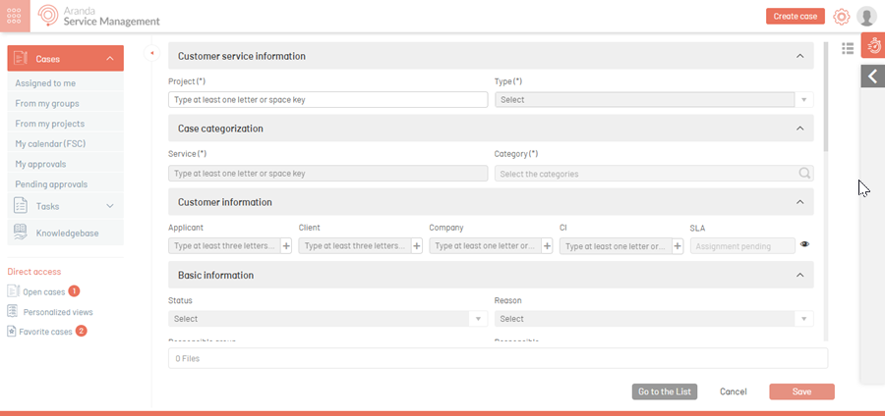
Task: Open My approvals menu item
Action: 40,164
